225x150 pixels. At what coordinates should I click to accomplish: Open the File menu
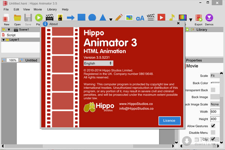pos(6,9)
